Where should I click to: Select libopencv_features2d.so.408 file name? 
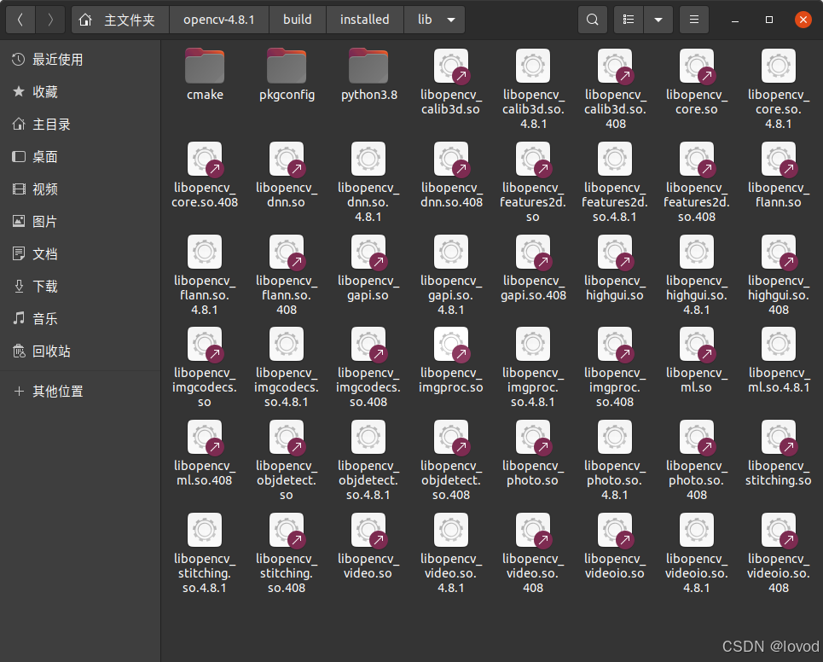pyautogui.click(x=697, y=202)
